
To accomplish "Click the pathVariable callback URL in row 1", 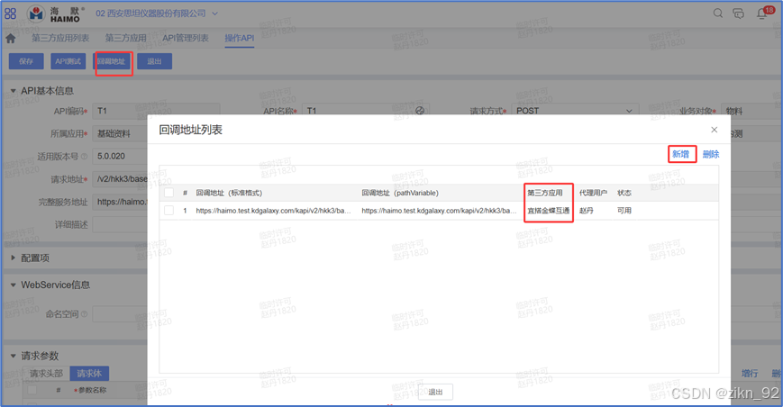I will click(x=439, y=211).
